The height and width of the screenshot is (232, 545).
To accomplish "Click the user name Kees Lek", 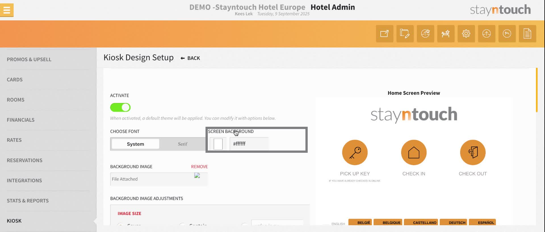I will coord(244,14).
